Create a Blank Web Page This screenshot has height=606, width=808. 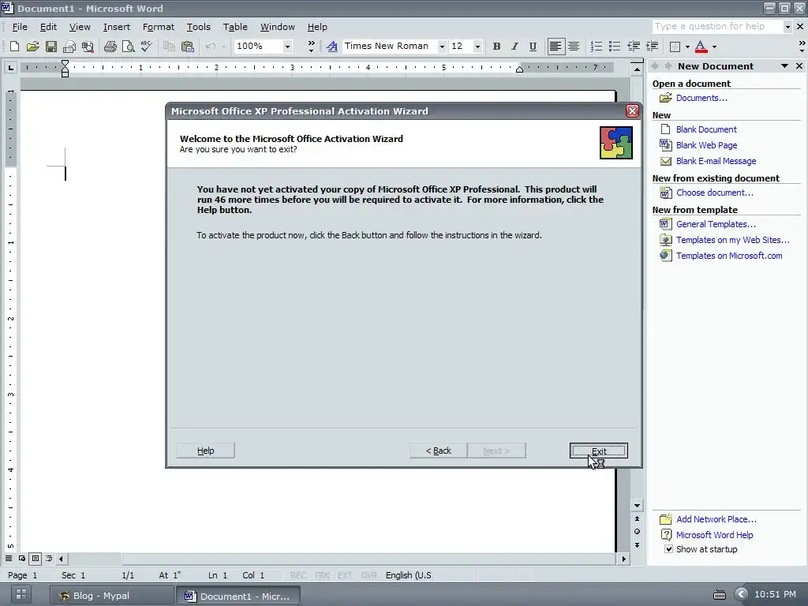click(x=706, y=145)
